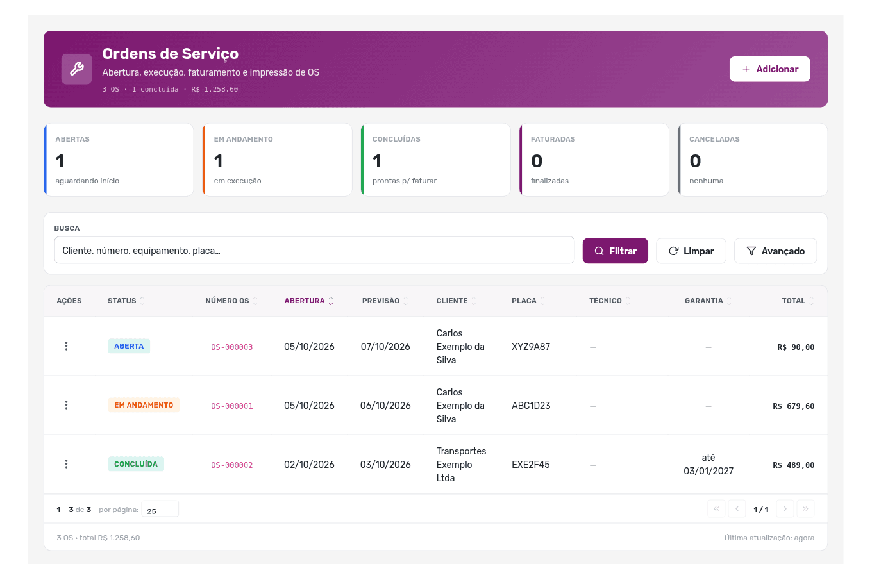
Task: Sort the table by Status
Action: coord(126,301)
